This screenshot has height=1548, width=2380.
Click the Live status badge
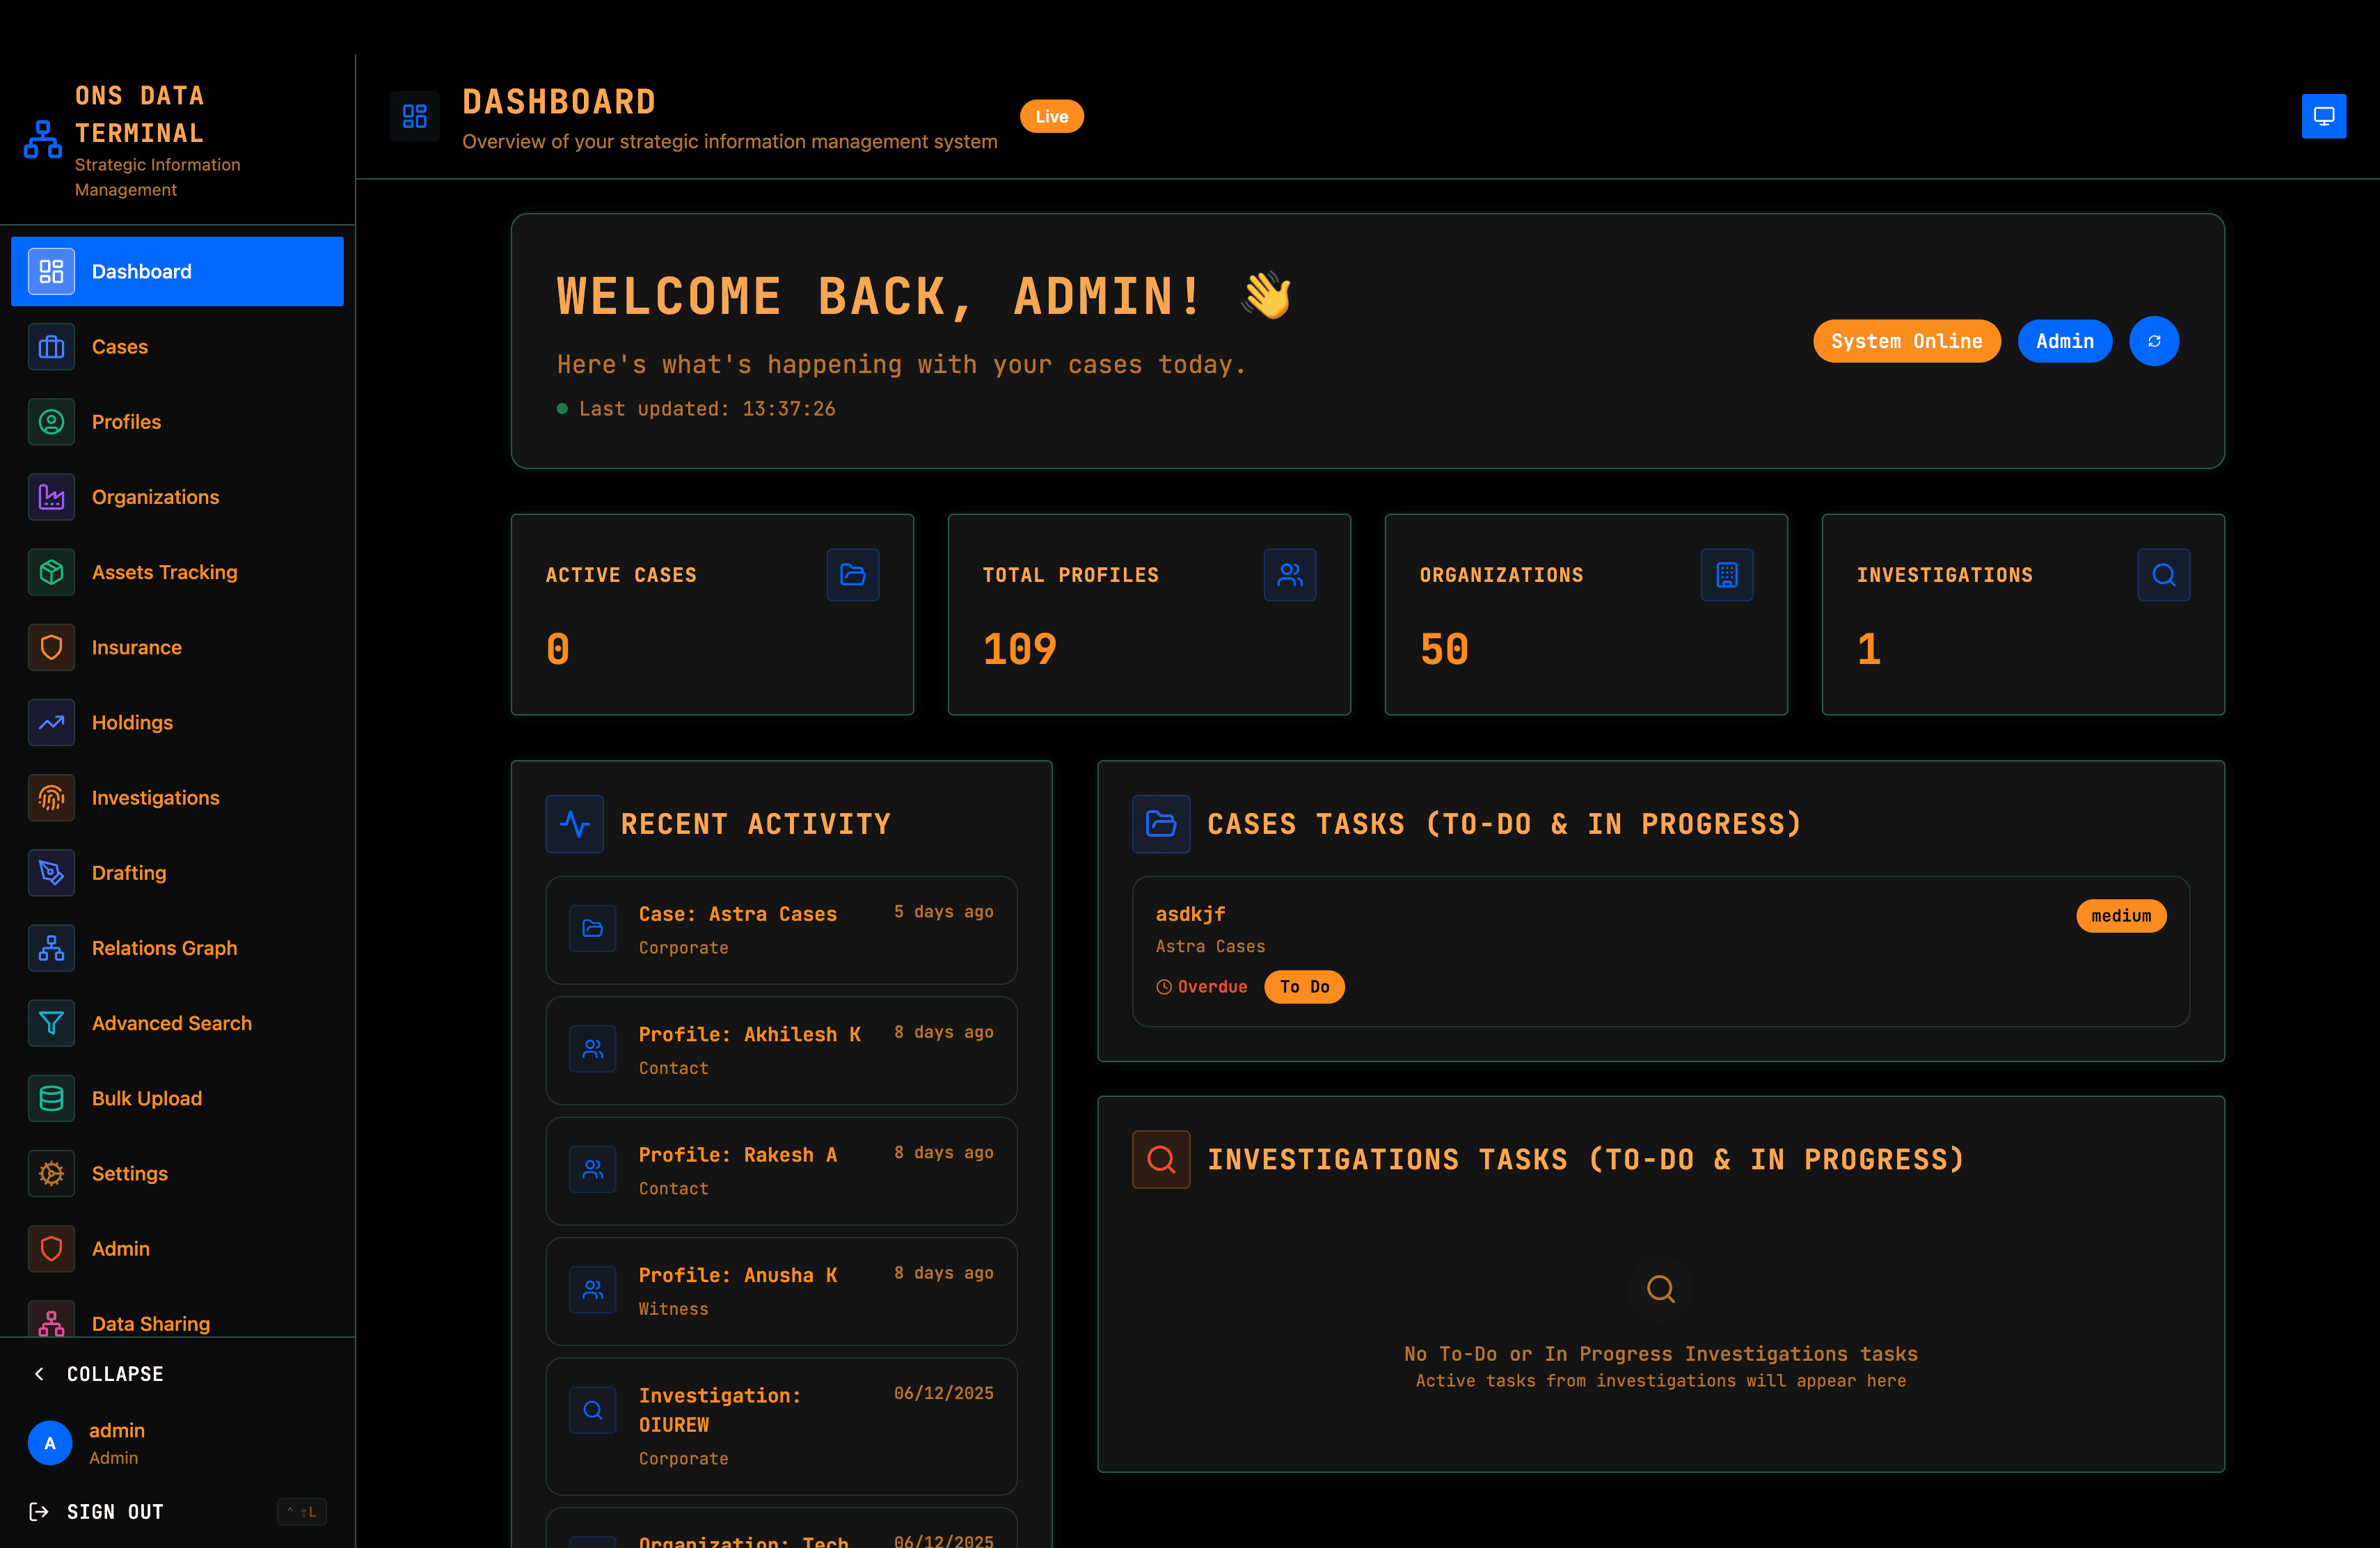(1051, 116)
